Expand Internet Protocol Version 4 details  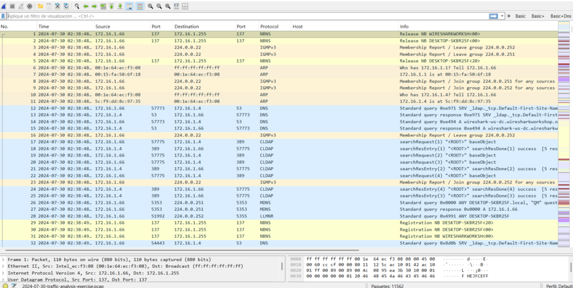[4, 272]
